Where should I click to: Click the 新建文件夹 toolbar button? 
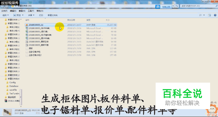tap(53, 15)
